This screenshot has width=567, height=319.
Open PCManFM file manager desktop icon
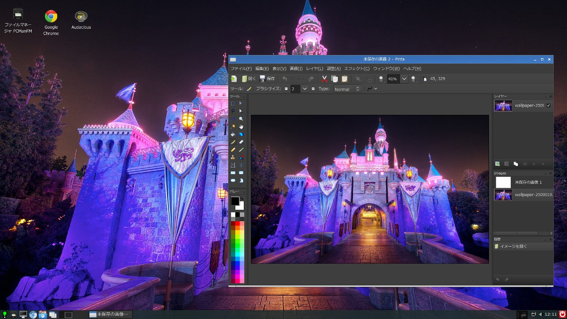coord(18,21)
